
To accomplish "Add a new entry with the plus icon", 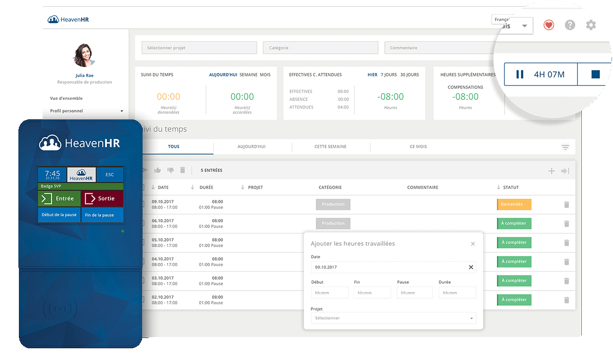I will [x=552, y=171].
